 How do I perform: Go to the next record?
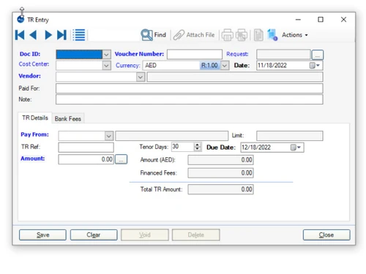tap(48, 35)
